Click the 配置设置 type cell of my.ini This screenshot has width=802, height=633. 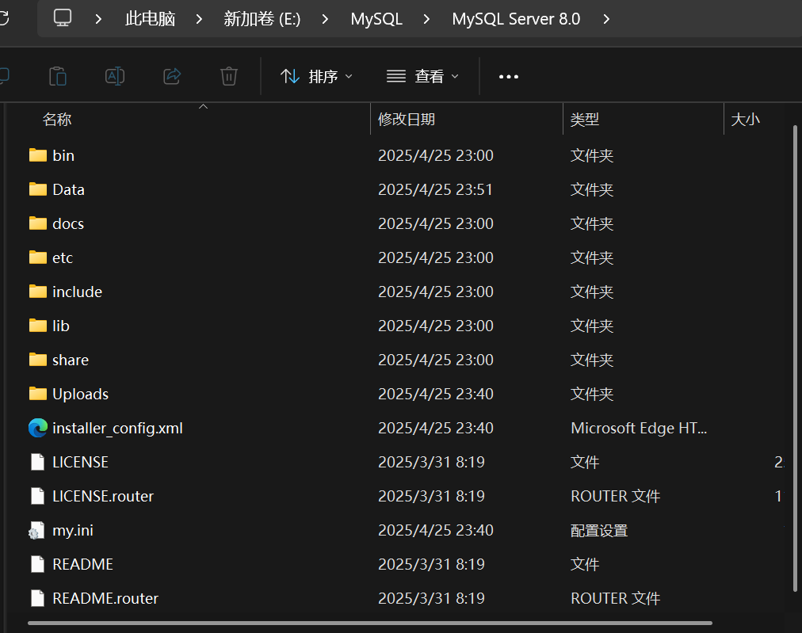(x=599, y=530)
